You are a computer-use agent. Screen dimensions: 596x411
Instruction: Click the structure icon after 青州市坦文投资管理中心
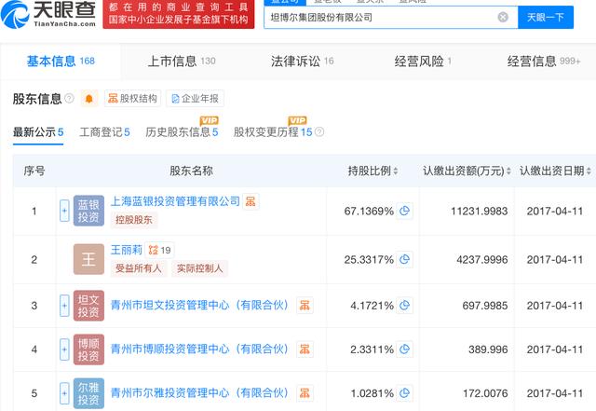click(x=305, y=305)
